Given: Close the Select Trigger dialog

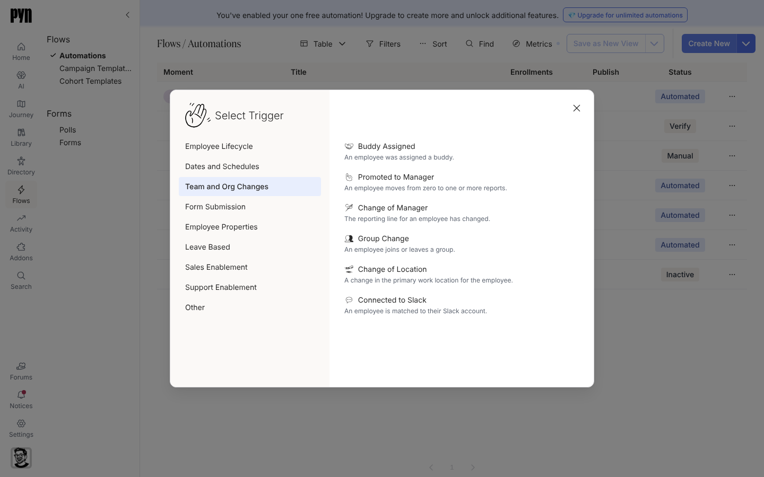Looking at the screenshot, I should click(x=577, y=108).
